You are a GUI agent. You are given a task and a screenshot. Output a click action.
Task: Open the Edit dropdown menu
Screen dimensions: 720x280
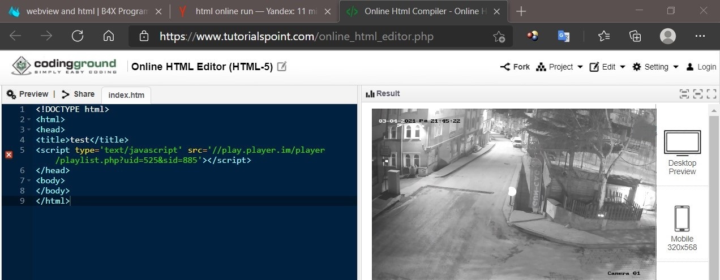[x=607, y=67]
